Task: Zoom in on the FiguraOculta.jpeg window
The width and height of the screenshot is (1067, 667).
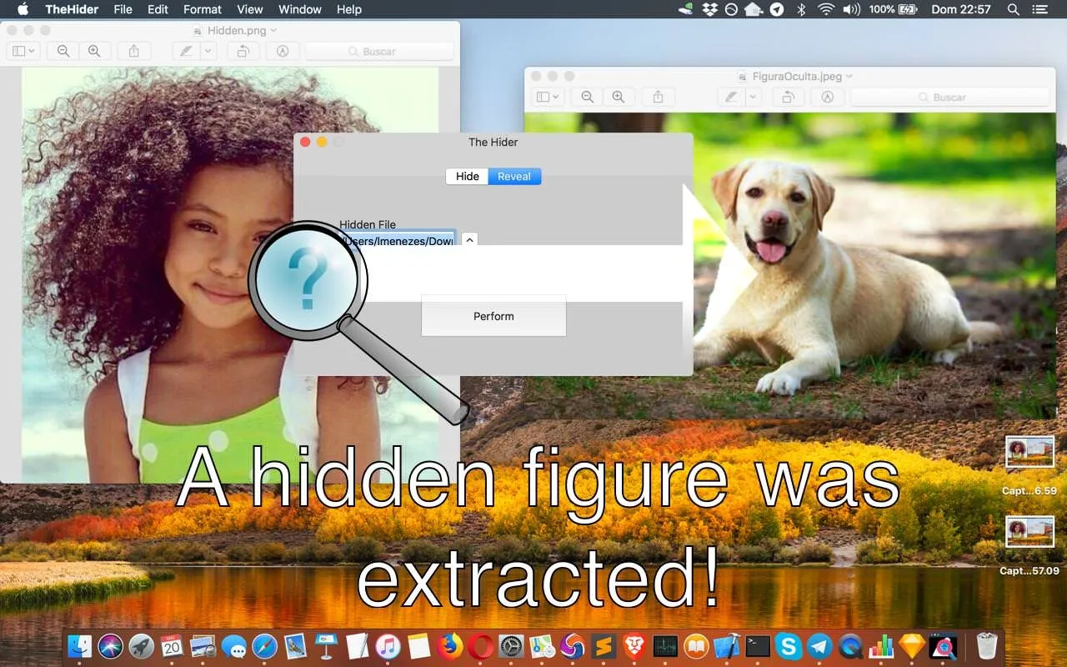Action: tap(619, 97)
